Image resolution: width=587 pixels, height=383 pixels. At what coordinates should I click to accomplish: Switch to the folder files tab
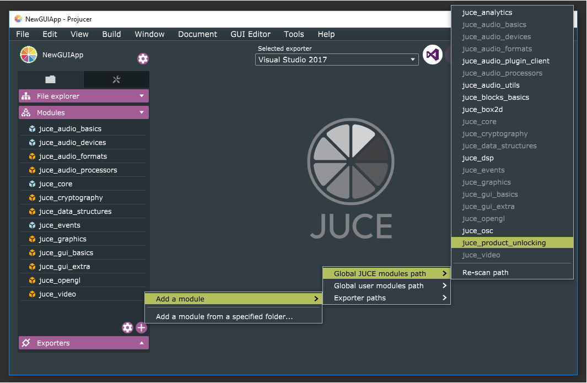pos(51,79)
